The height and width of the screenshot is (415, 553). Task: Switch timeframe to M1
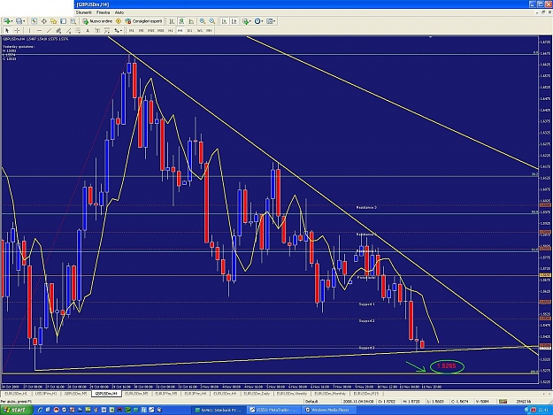131,31
